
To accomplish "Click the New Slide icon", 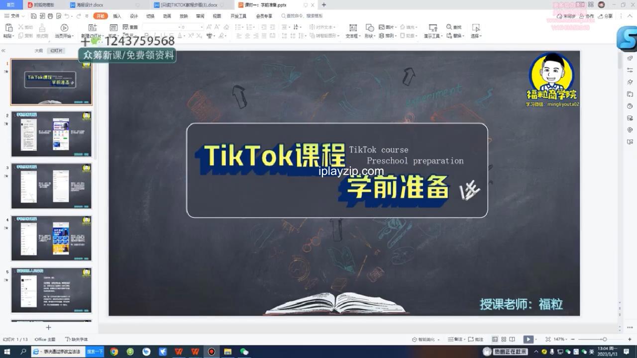I will click(x=93, y=28).
